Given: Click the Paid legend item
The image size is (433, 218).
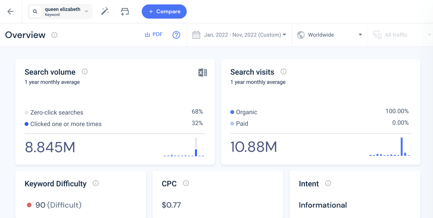Looking at the screenshot, I should point(239,124).
